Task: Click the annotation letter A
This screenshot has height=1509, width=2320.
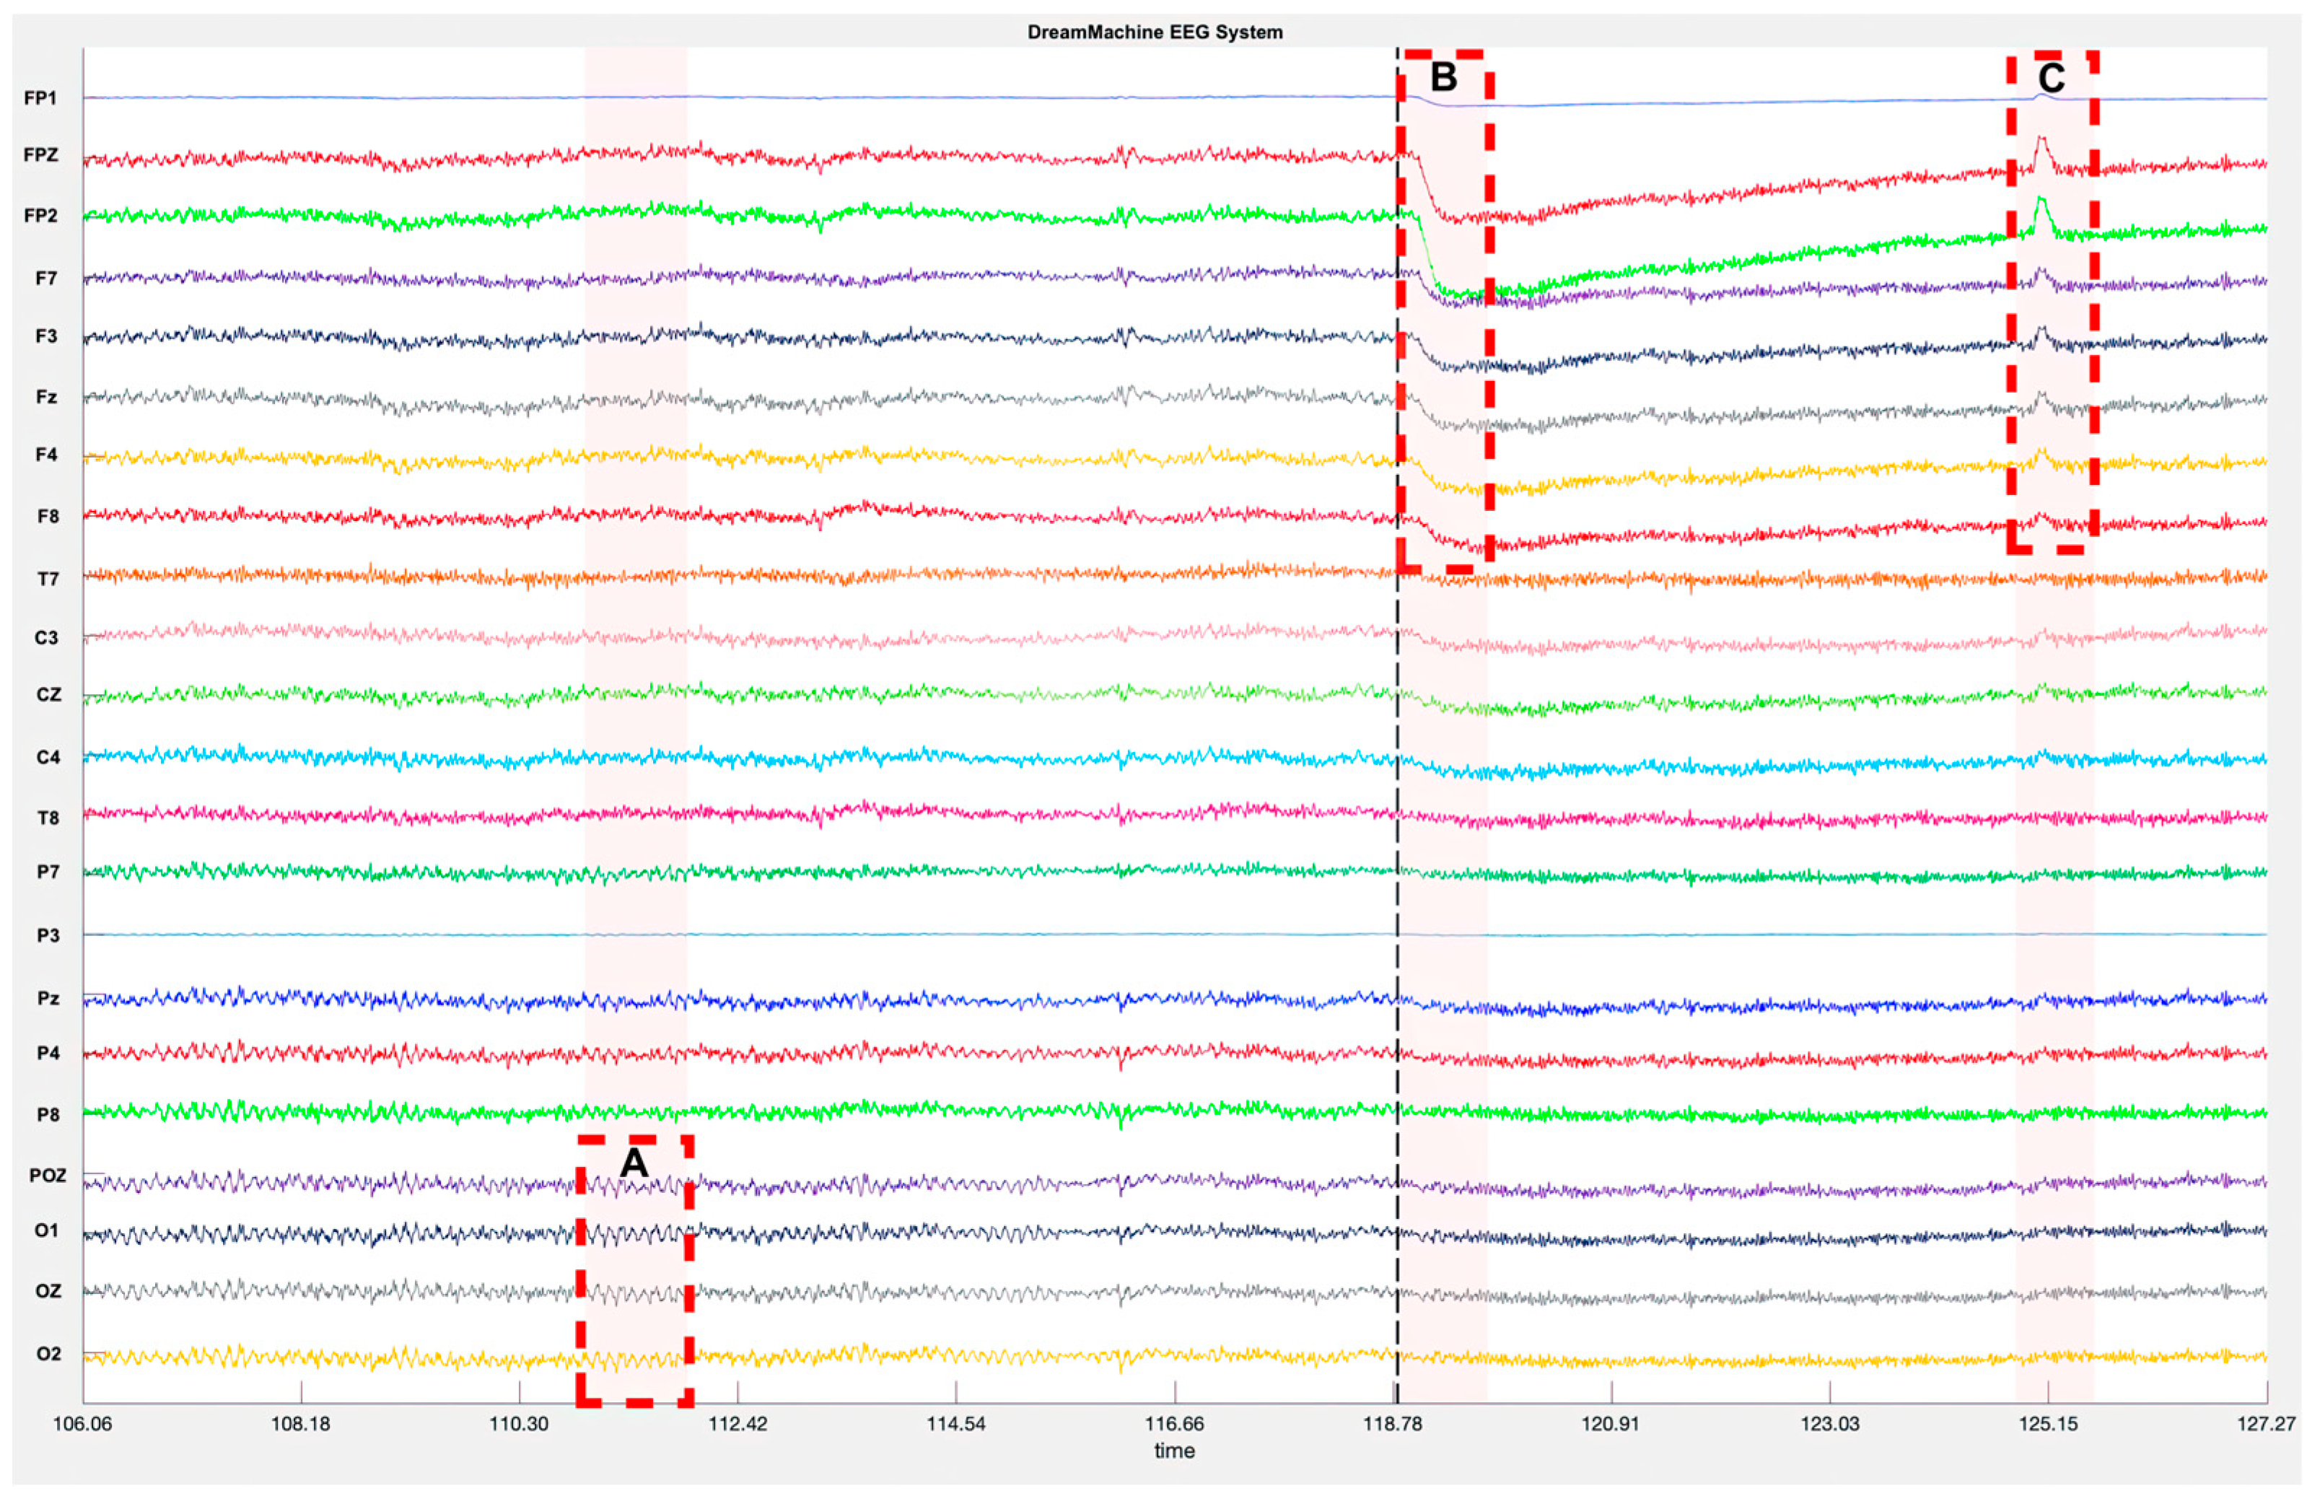Action: (x=634, y=1163)
